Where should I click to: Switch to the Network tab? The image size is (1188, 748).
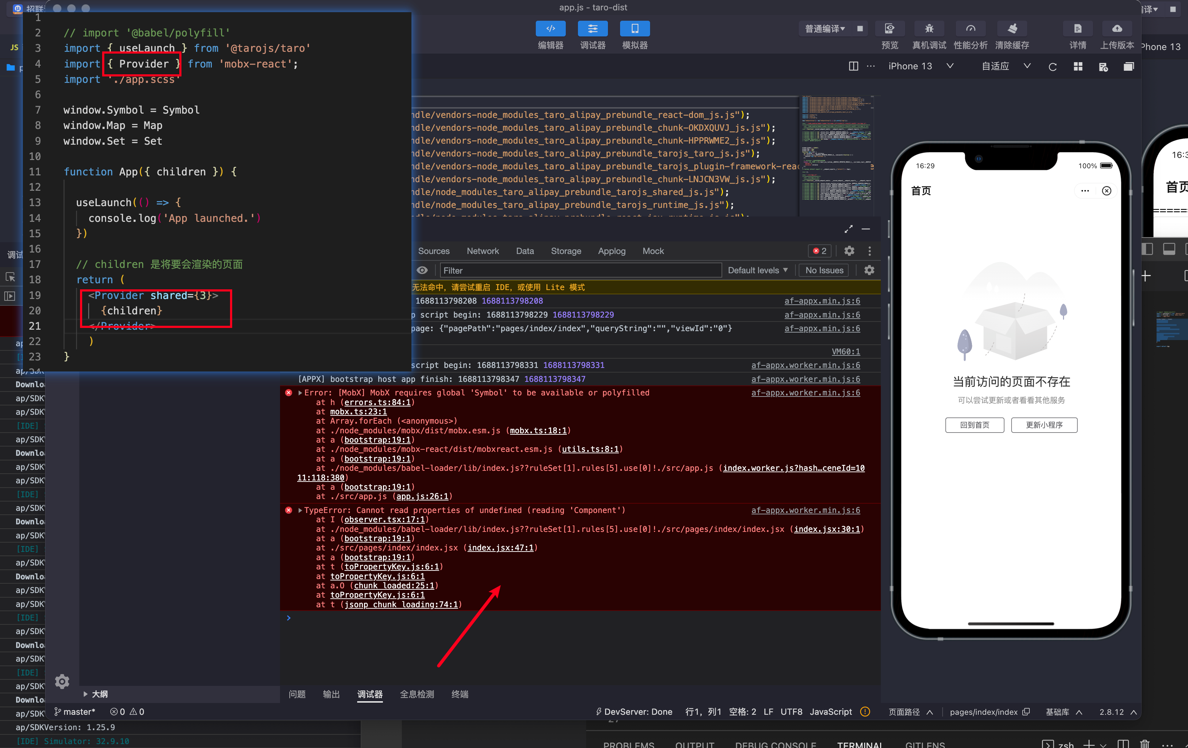point(483,251)
